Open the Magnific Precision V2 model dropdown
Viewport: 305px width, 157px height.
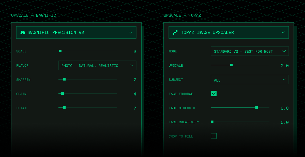[x=76, y=32]
